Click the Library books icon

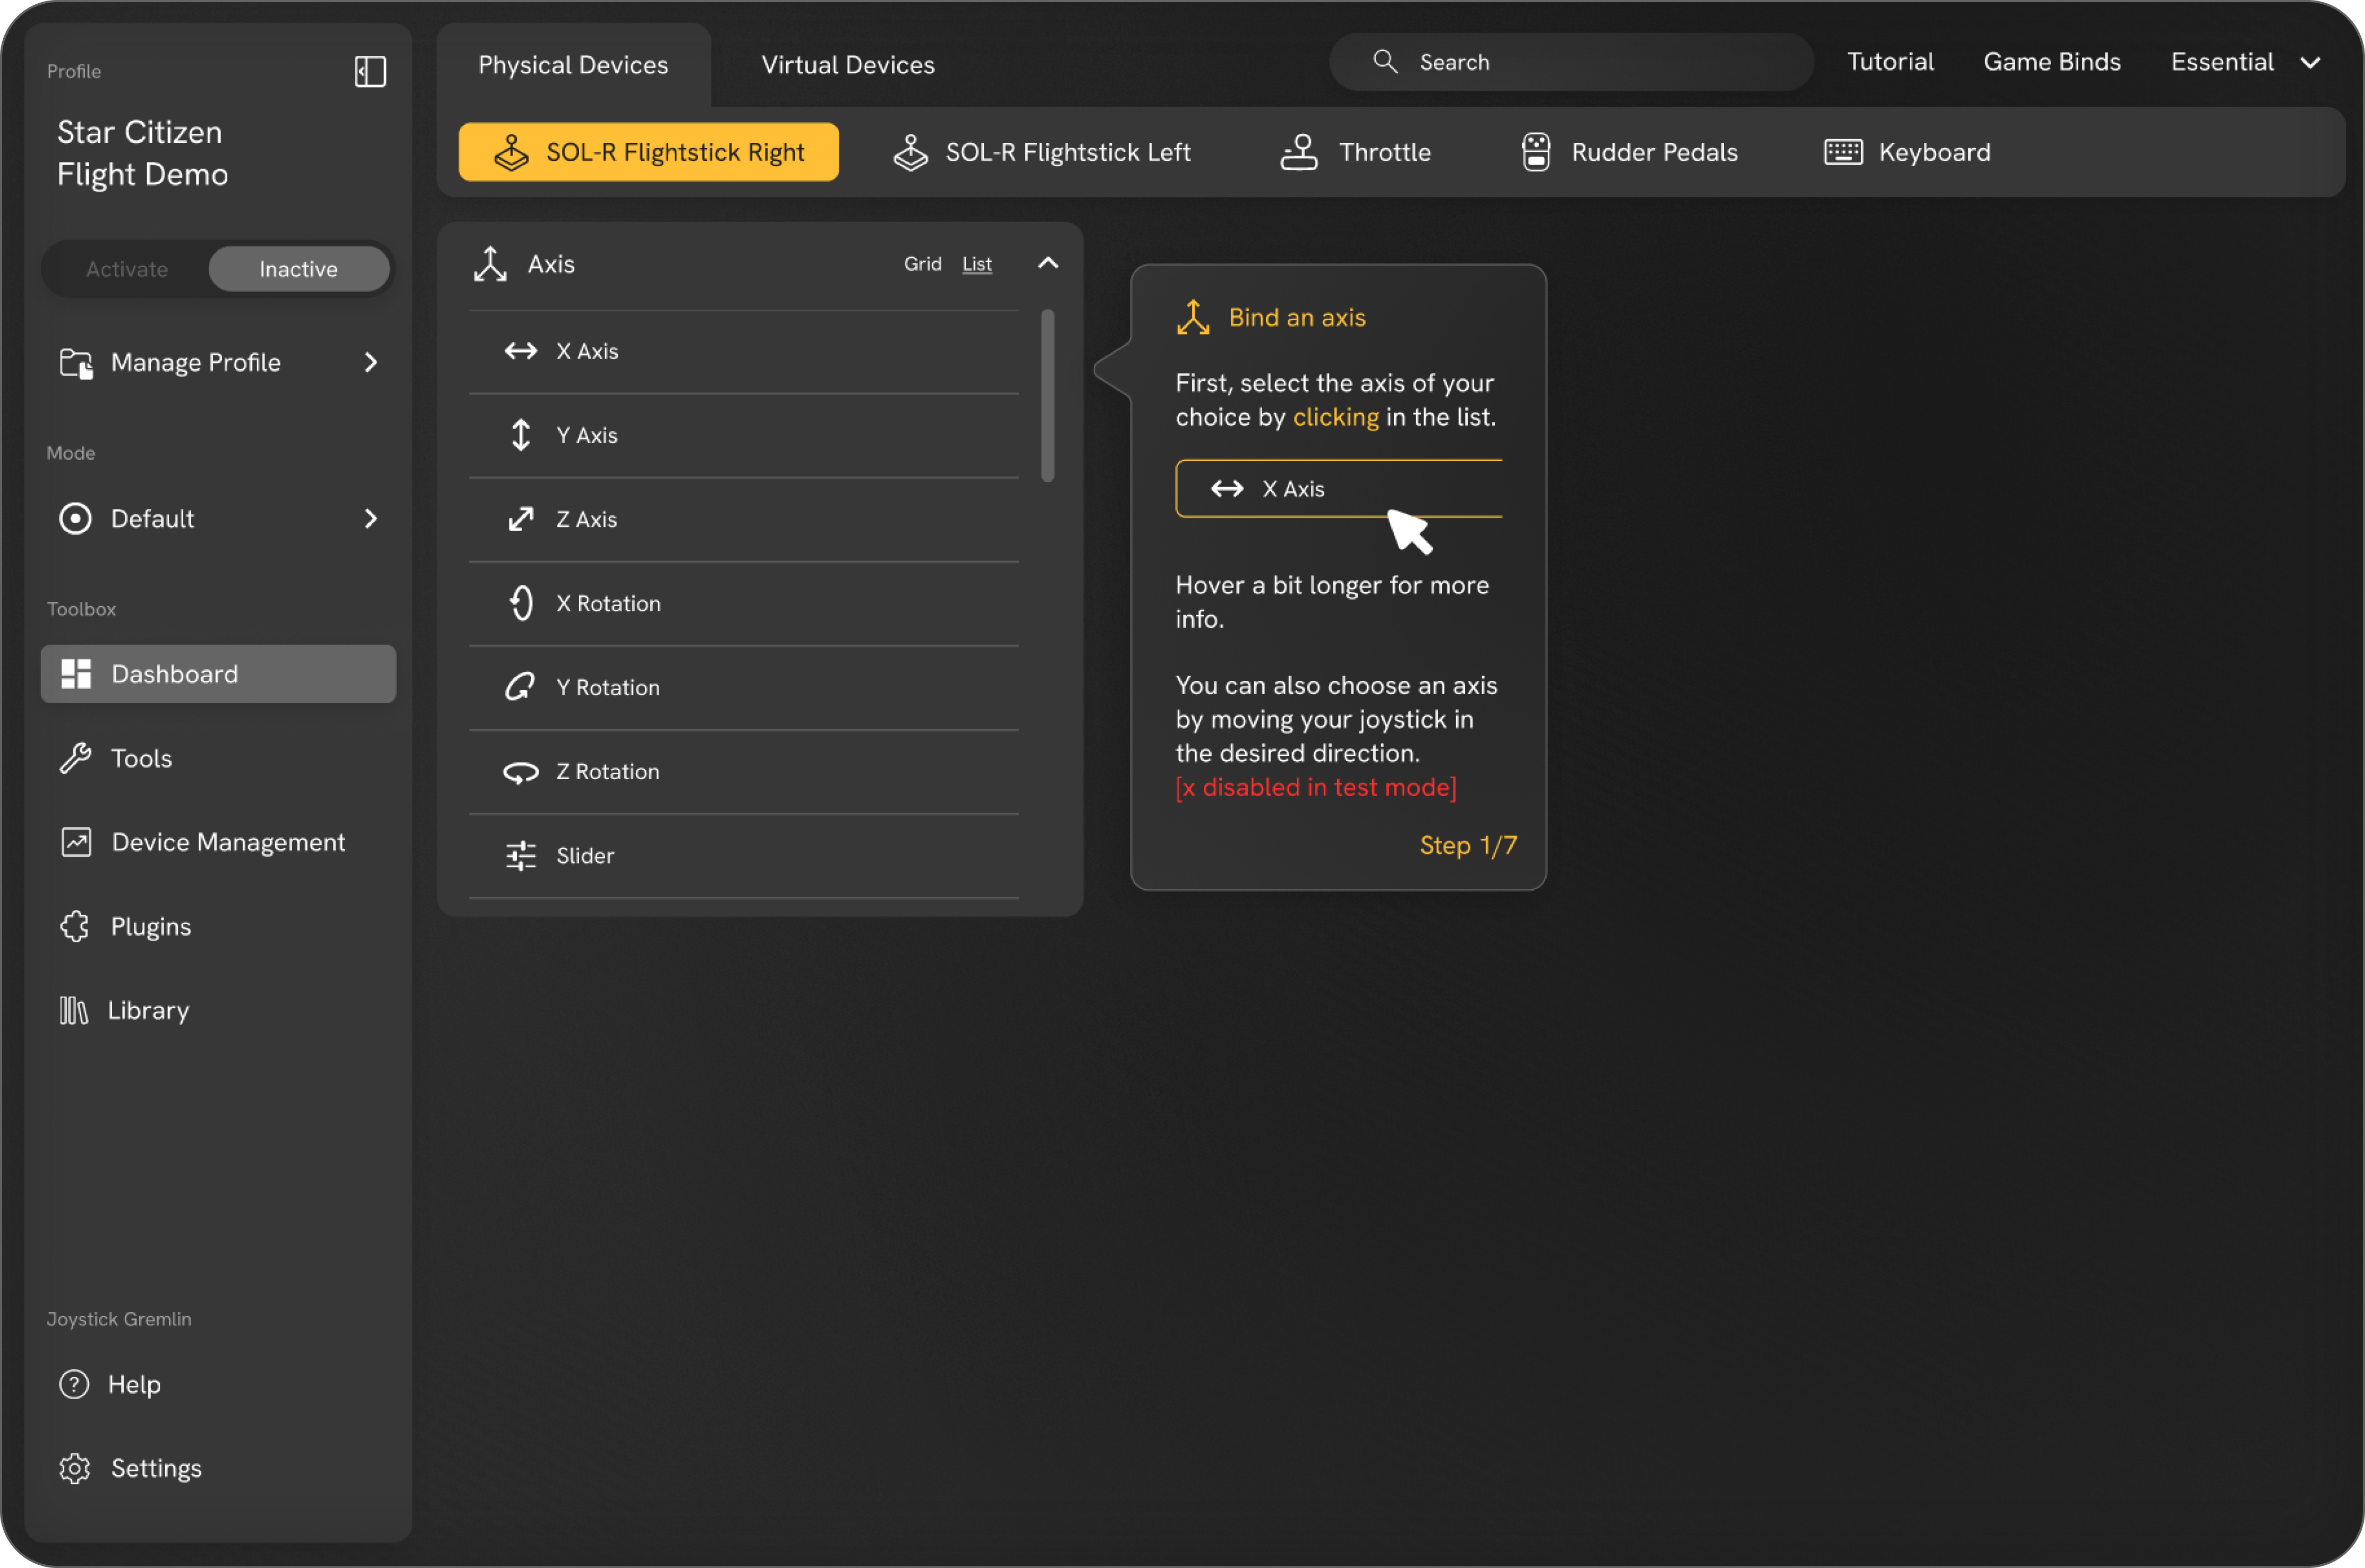(73, 1010)
